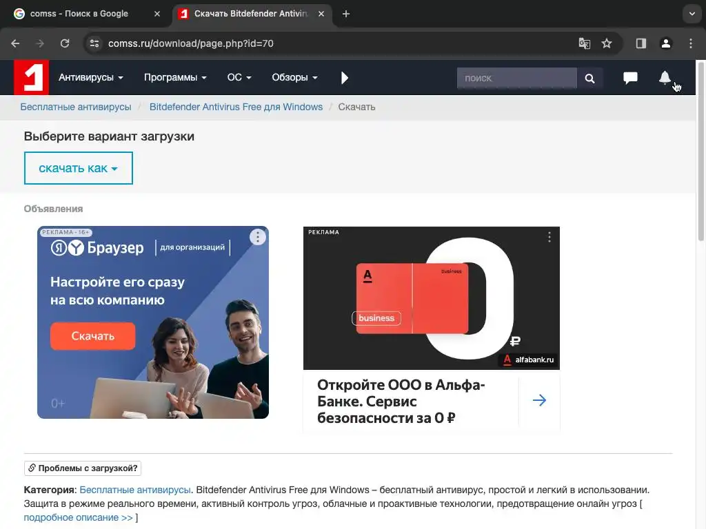The height and width of the screenshot is (529, 706).
Task: Open 'Bitdefender Antivirus Free для Windows' breadcrumb
Action: click(x=236, y=107)
